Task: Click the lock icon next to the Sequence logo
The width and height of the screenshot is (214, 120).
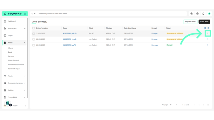Action: tap(25, 14)
